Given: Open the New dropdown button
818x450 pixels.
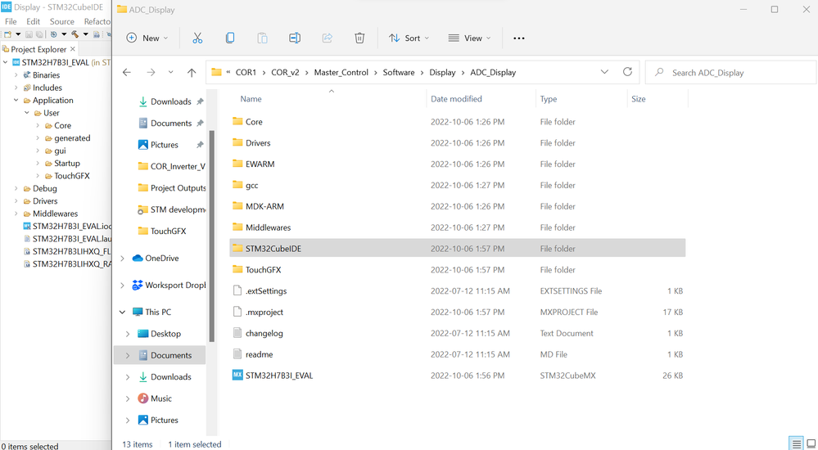Looking at the screenshot, I should click(x=147, y=38).
